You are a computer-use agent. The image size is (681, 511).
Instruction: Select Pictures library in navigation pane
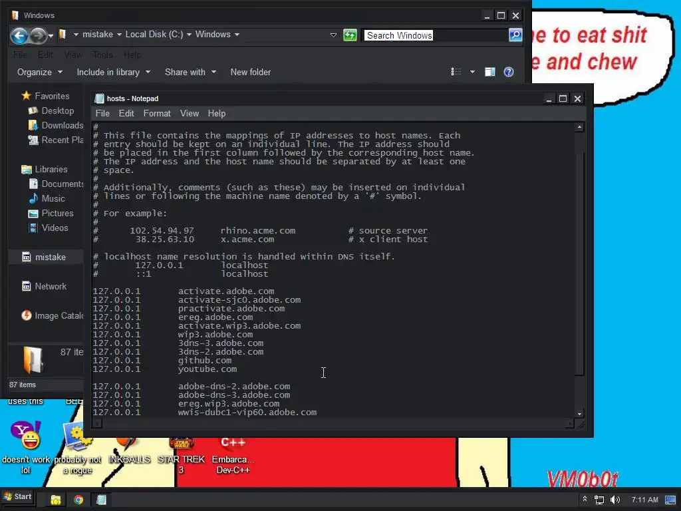coord(51,214)
